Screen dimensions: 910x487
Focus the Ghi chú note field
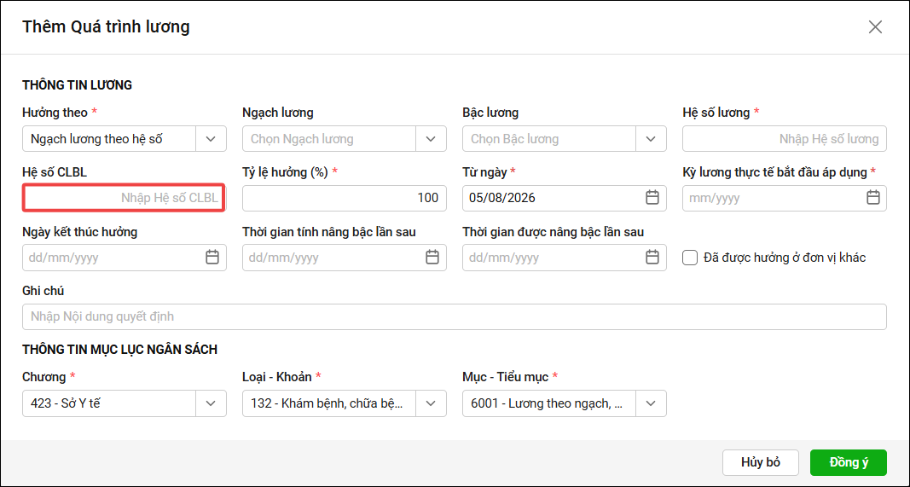click(x=455, y=317)
